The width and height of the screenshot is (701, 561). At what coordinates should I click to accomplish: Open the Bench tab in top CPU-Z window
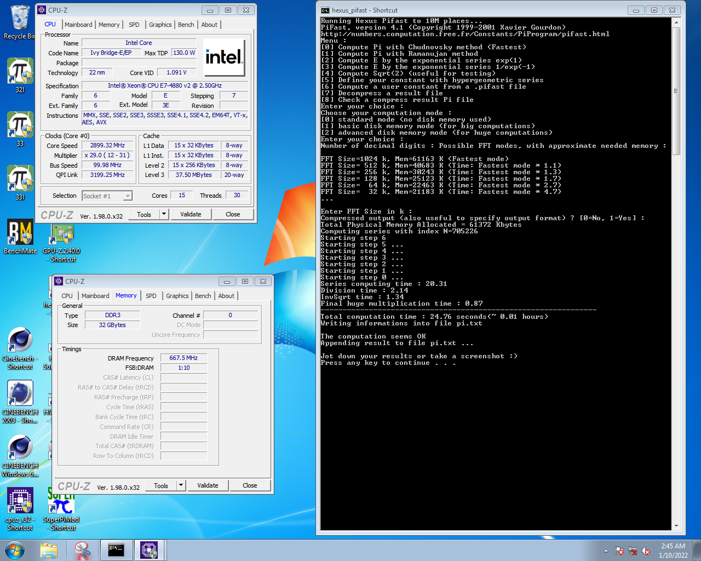(186, 25)
